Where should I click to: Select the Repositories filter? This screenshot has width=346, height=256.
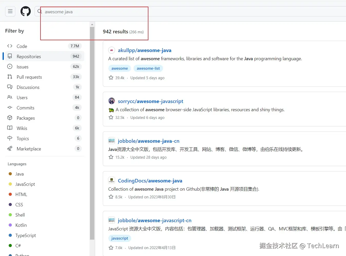pyautogui.click(x=45, y=56)
